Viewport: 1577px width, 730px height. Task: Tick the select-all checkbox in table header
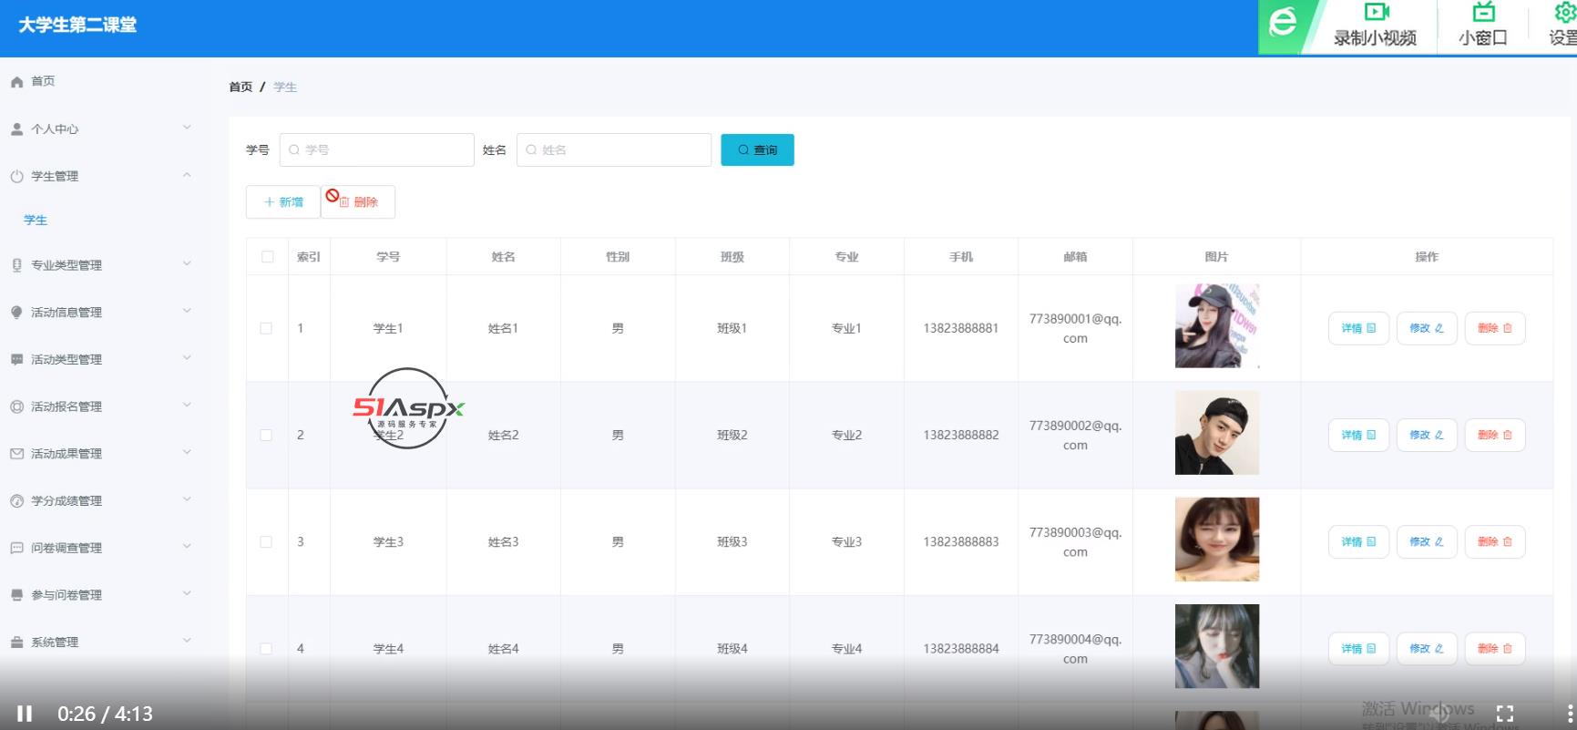(267, 257)
